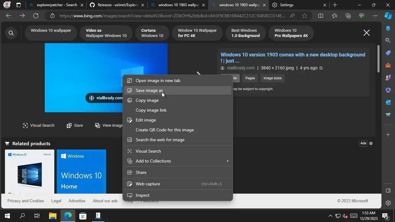Select Copy image from context menu
The width and height of the screenshot is (395, 222).
click(x=178, y=100)
